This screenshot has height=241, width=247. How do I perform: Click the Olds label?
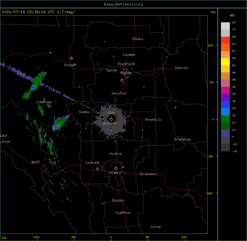pos(111,113)
